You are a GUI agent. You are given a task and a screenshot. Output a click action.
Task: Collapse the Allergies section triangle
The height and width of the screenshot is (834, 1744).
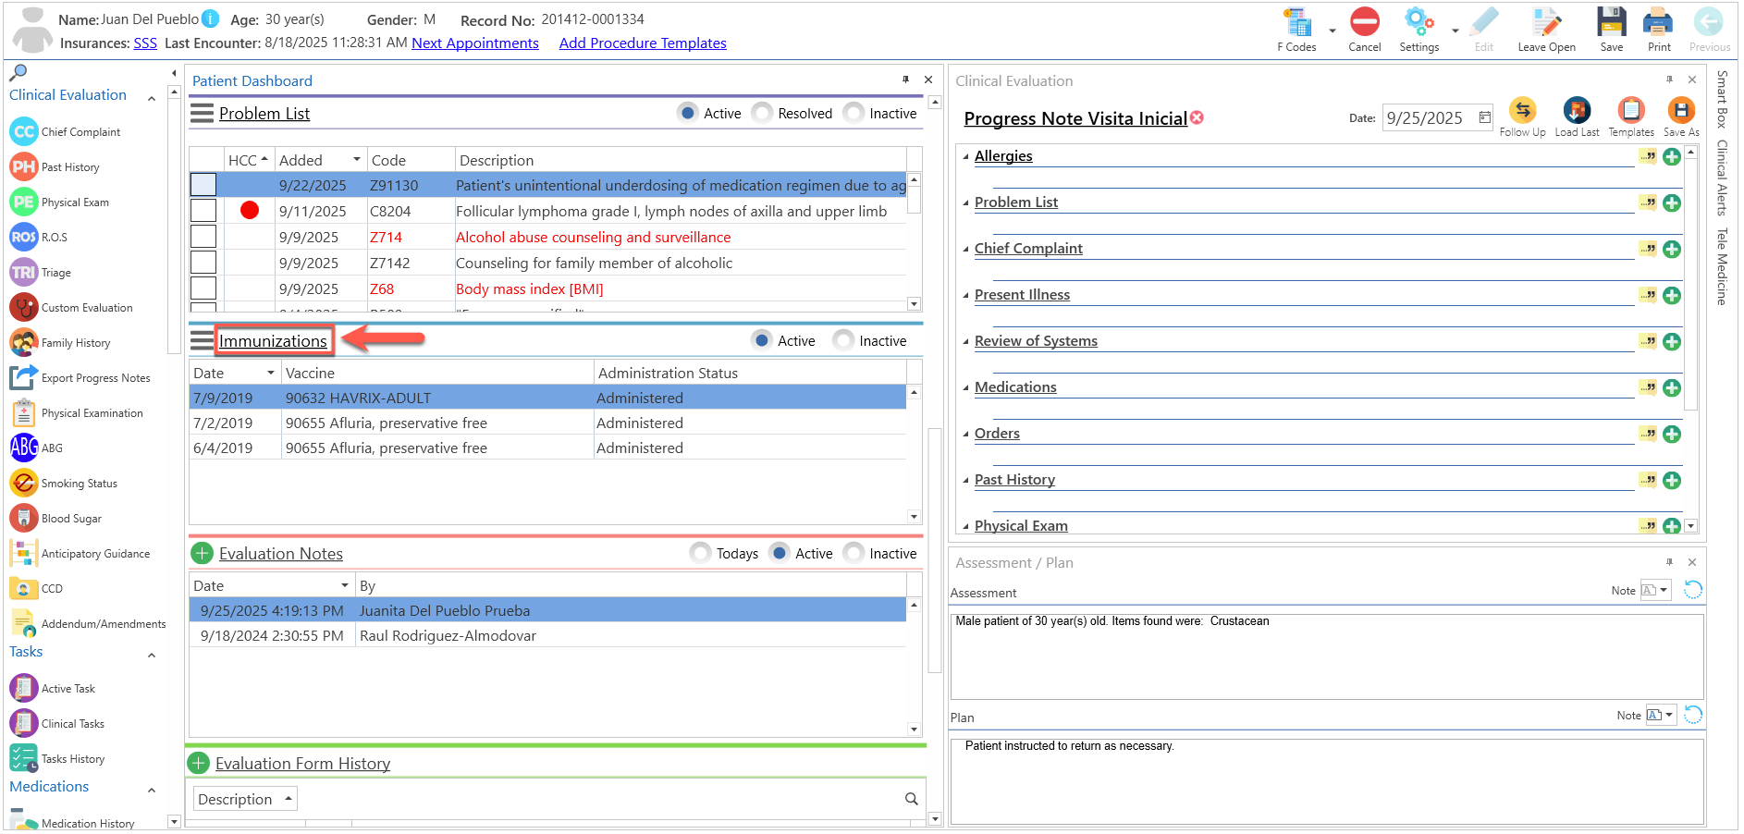pos(965,156)
